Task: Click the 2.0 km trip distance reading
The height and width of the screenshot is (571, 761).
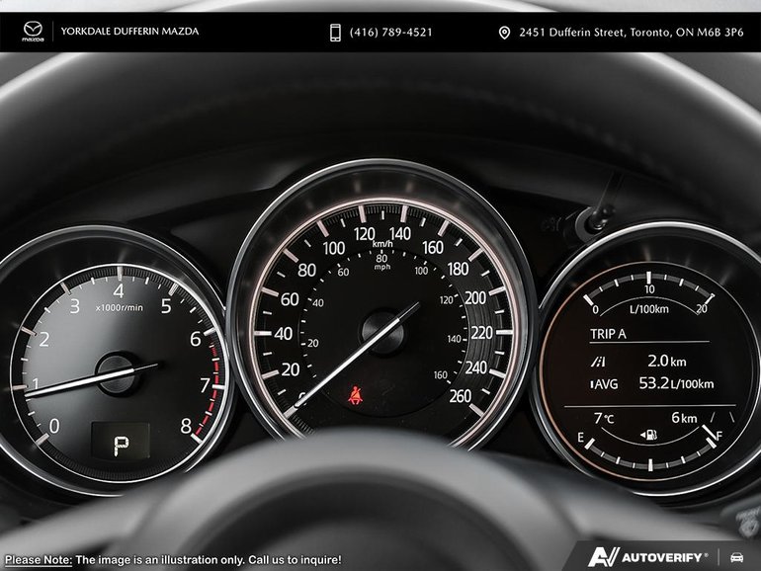Action: click(x=666, y=361)
